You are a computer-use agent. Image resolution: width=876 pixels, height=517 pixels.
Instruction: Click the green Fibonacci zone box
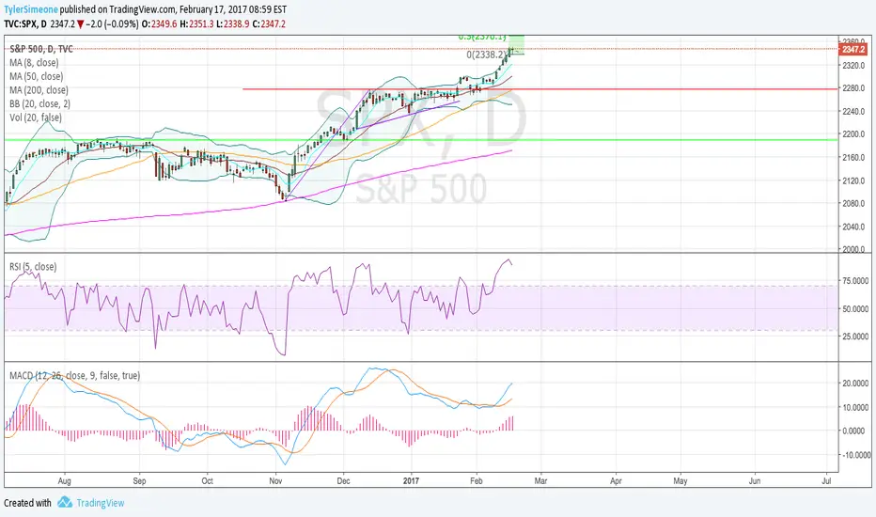[517, 45]
